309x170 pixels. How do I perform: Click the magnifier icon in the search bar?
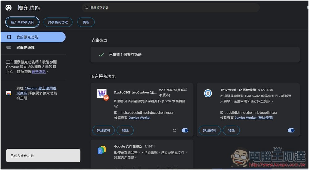(86, 8)
